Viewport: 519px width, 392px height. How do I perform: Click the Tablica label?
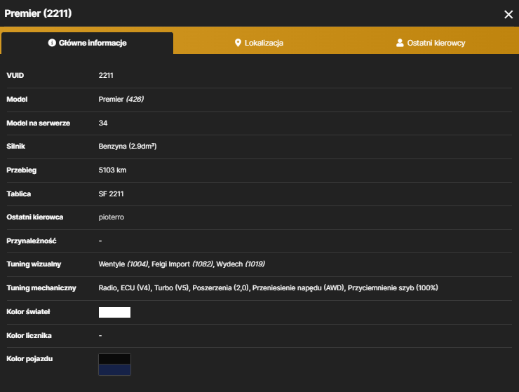coord(18,194)
